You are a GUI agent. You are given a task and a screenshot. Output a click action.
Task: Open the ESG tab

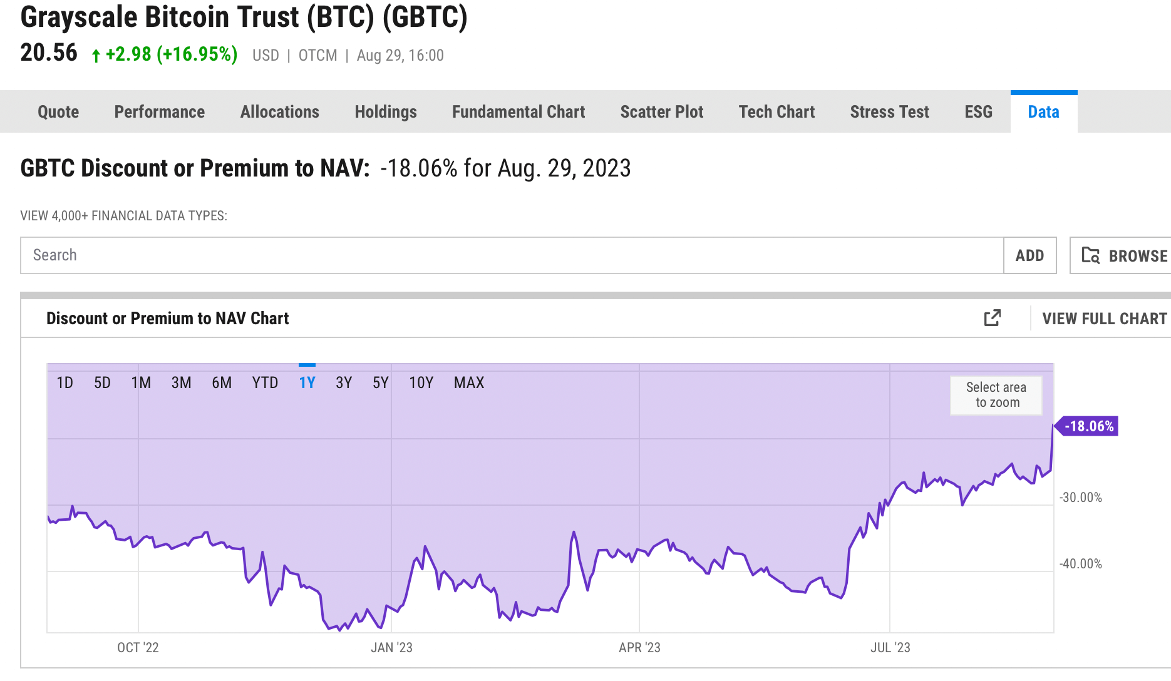pyautogui.click(x=978, y=111)
